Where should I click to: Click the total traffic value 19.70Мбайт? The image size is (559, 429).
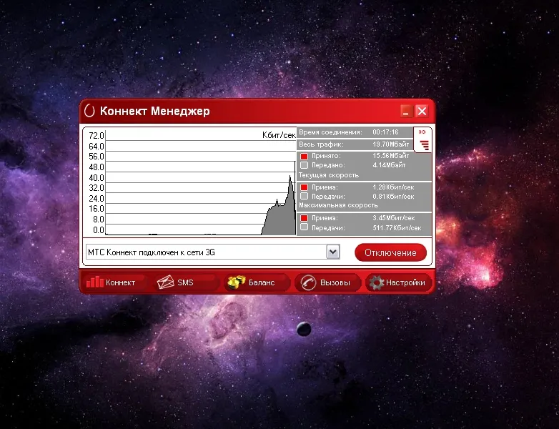pyautogui.click(x=391, y=144)
